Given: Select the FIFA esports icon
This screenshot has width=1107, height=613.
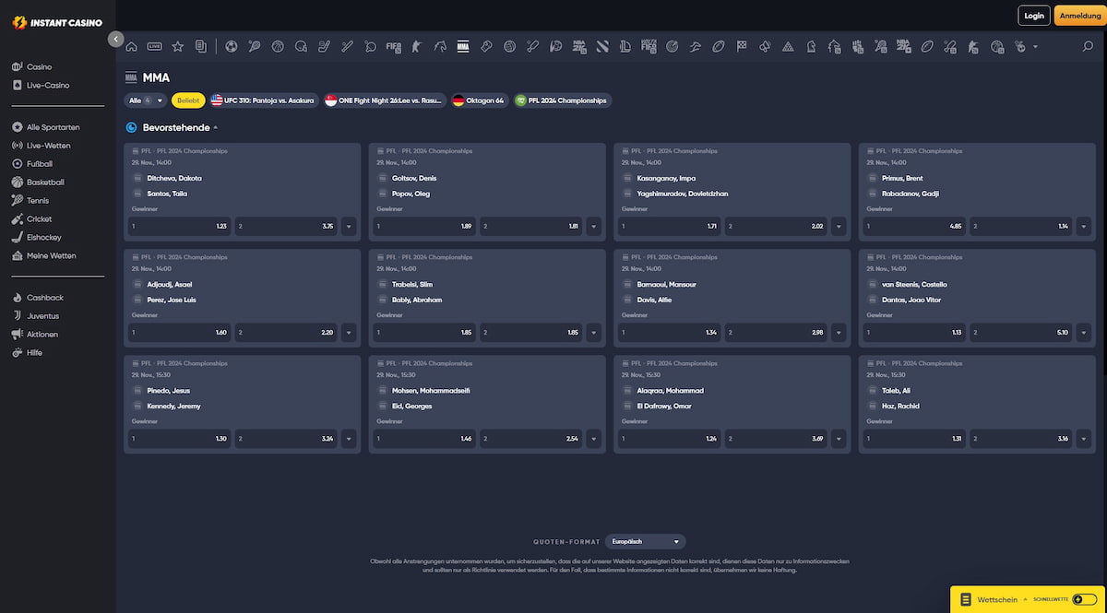Looking at the screenshot, I should pos(394,46).
